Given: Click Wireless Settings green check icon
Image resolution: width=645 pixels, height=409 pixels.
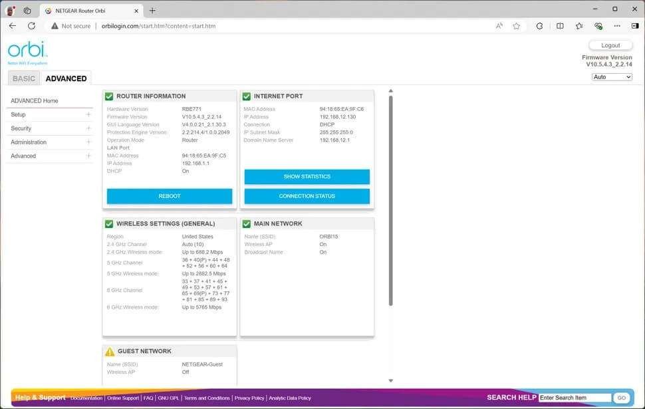Looking at the screenshot, I should pos(109,224).
